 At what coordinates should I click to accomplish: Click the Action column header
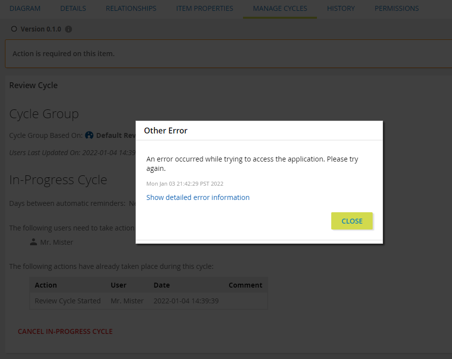46,285
